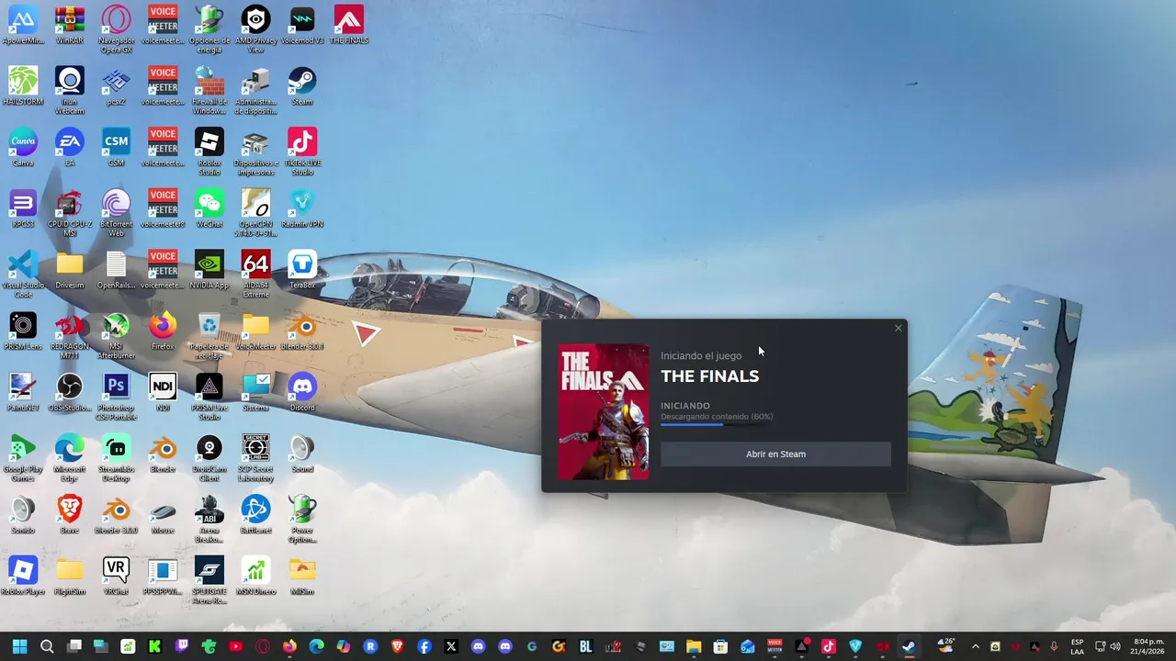The image size is (1176, 661).
Task: Click the Steam icon in the taskbar
Action: pos(909,646)
